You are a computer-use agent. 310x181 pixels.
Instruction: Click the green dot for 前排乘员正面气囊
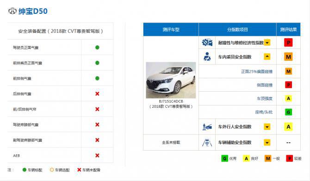[97, 63]
